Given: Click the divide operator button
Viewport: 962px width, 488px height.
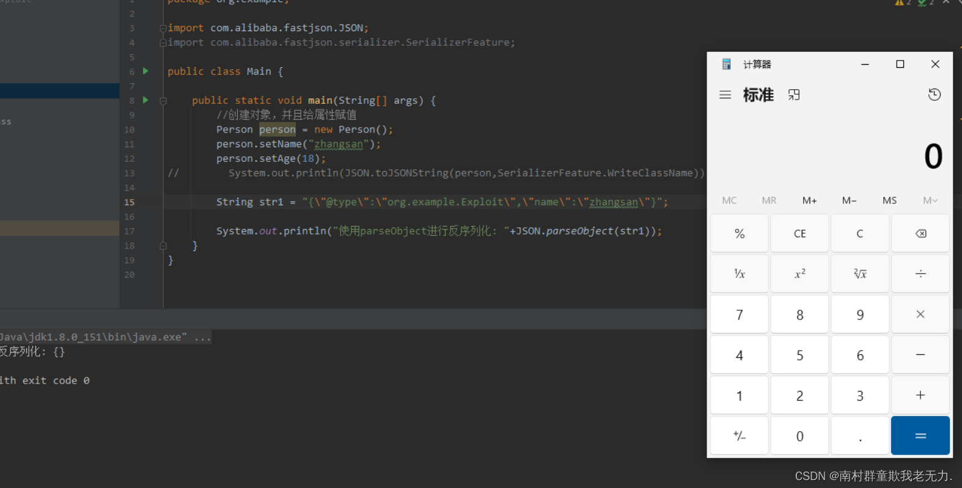Looking at the screenshot, I should [x=920, y=274].
